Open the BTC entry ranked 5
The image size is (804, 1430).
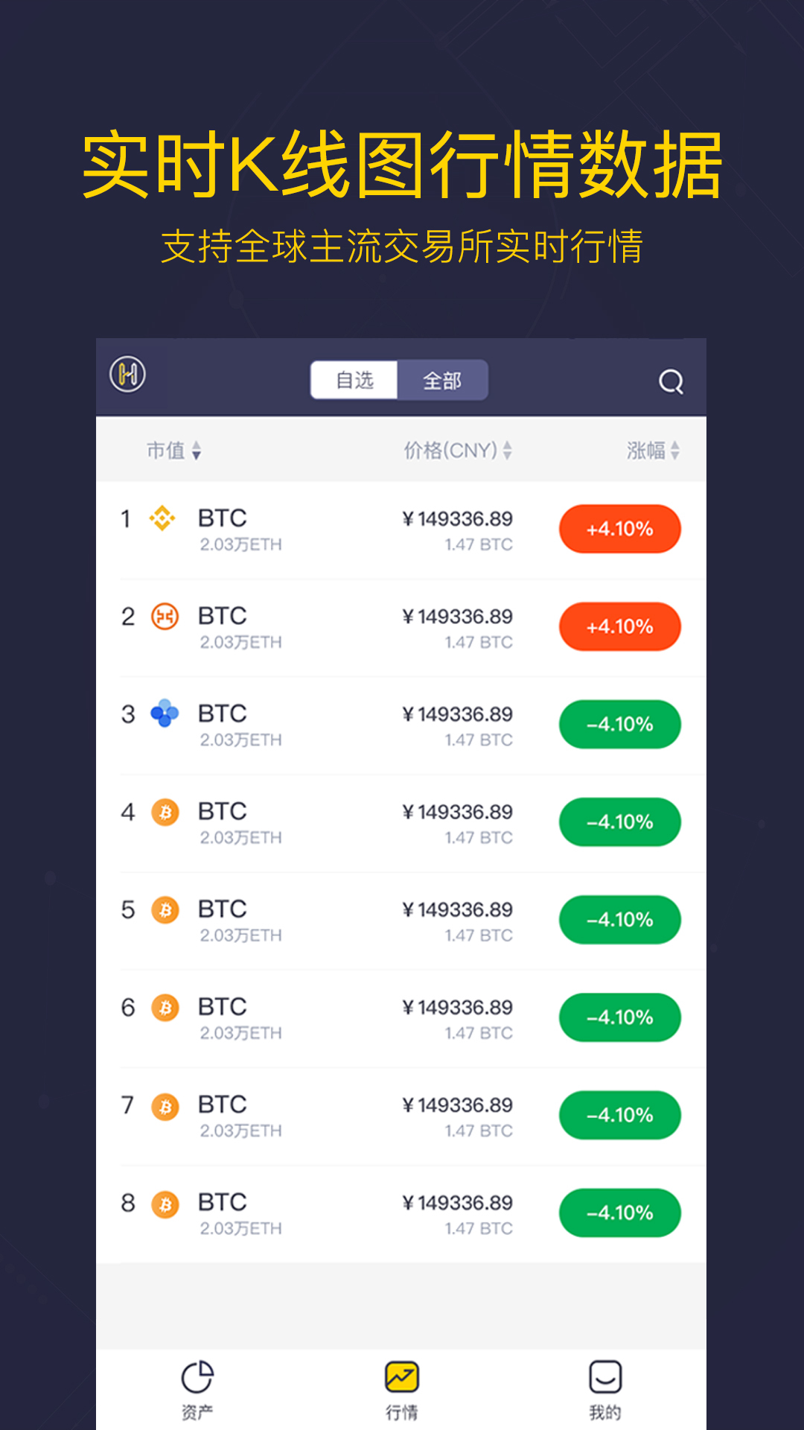pos(223,909)
